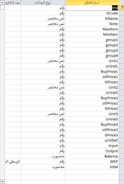
Task: Select the BuyPrice2 field name cell
Action: [x=92, y=98]
